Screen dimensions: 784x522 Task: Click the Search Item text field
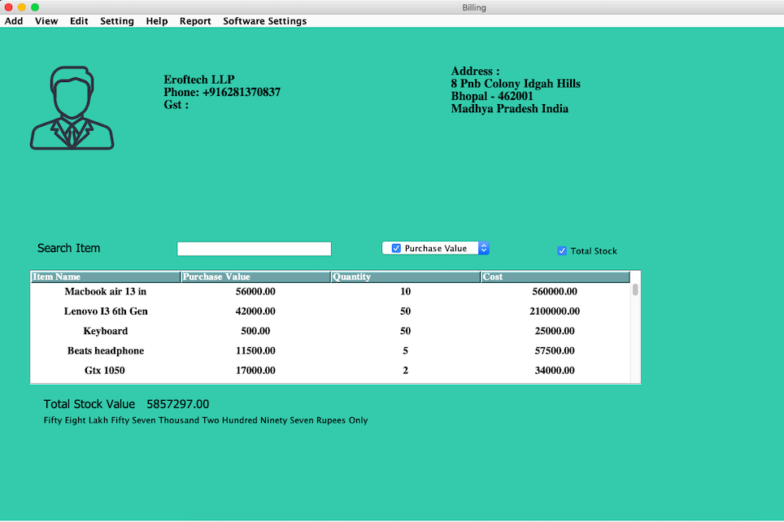254,249
